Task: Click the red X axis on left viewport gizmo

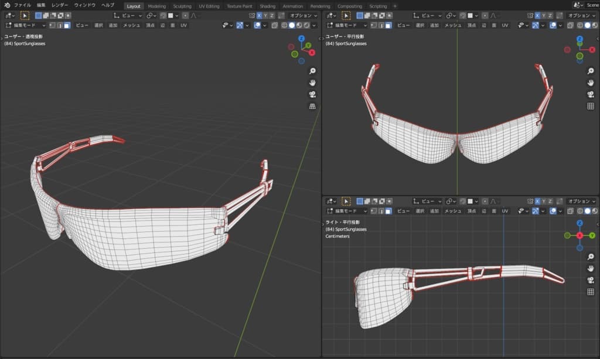Action: (x=312, y=53)
